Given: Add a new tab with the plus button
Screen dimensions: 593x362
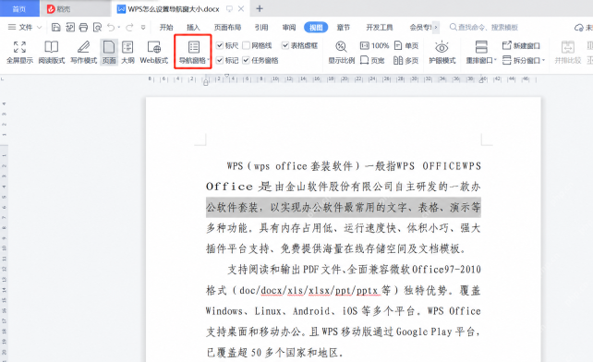Looking at the screenshot, I should pyautogui.click(x=260, y=8).
